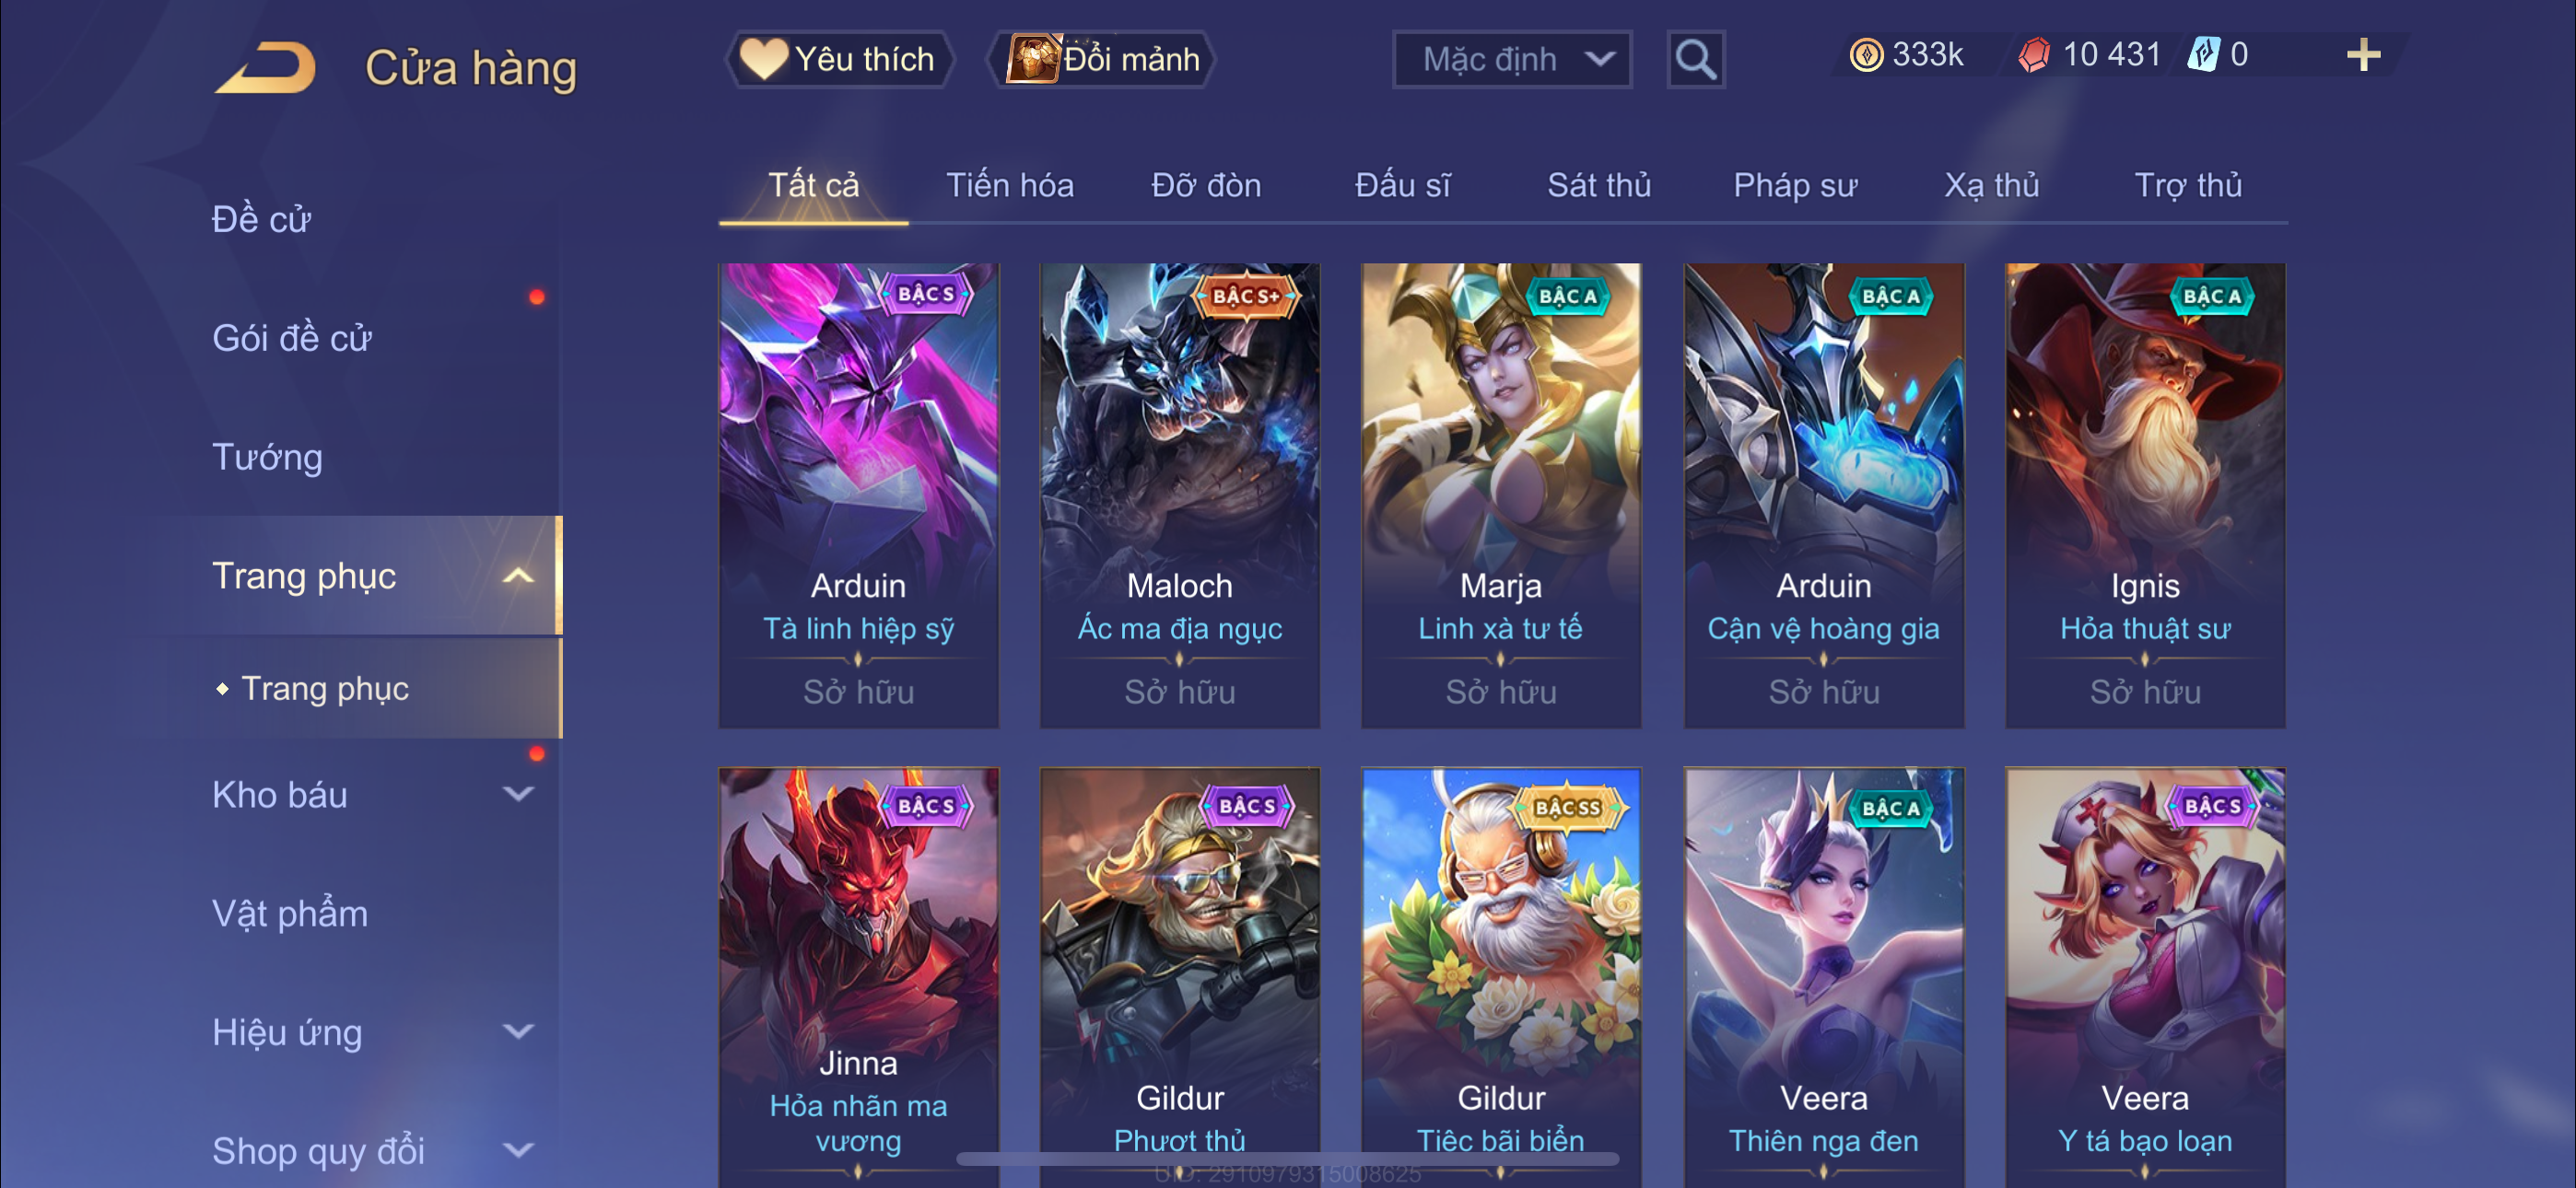Select Maloch Ác ma địa ngục skin card
The height and width of the screenshot is (1188, 2576).
pos(1180,496)
